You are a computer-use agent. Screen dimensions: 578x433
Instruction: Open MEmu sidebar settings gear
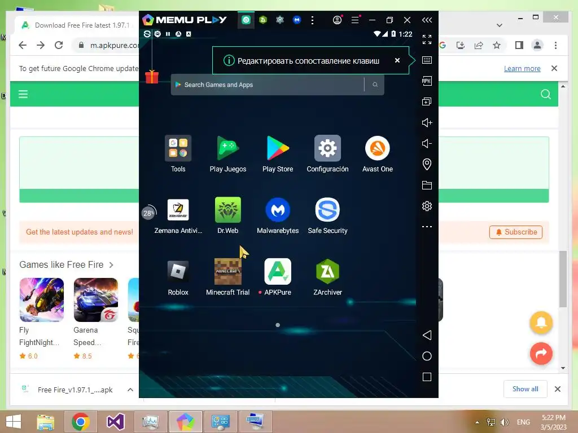point(427,206)
